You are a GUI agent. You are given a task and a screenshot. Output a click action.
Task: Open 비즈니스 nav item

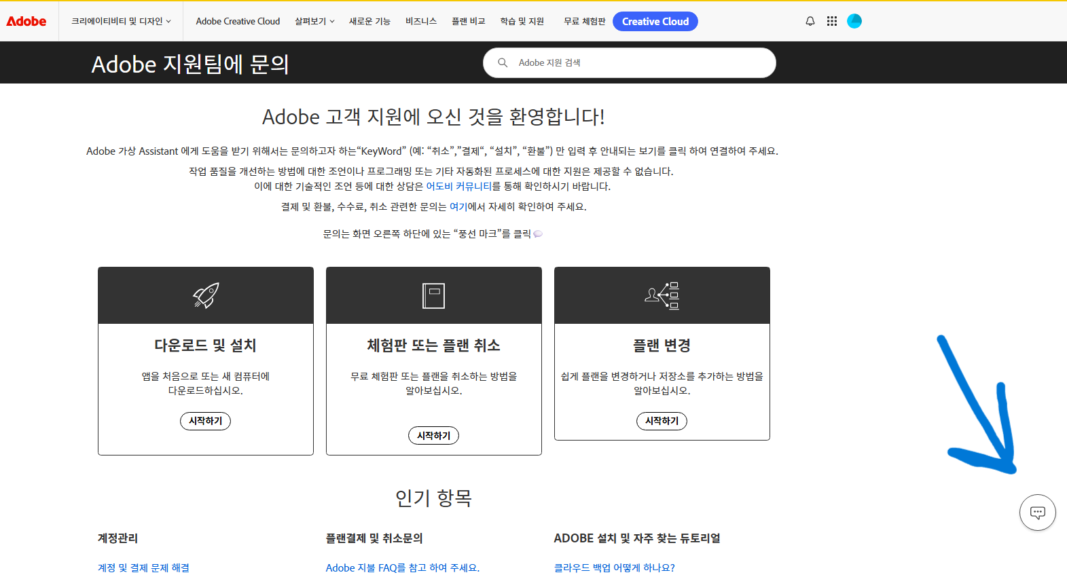pyautogui.click(x=421, y=21)
